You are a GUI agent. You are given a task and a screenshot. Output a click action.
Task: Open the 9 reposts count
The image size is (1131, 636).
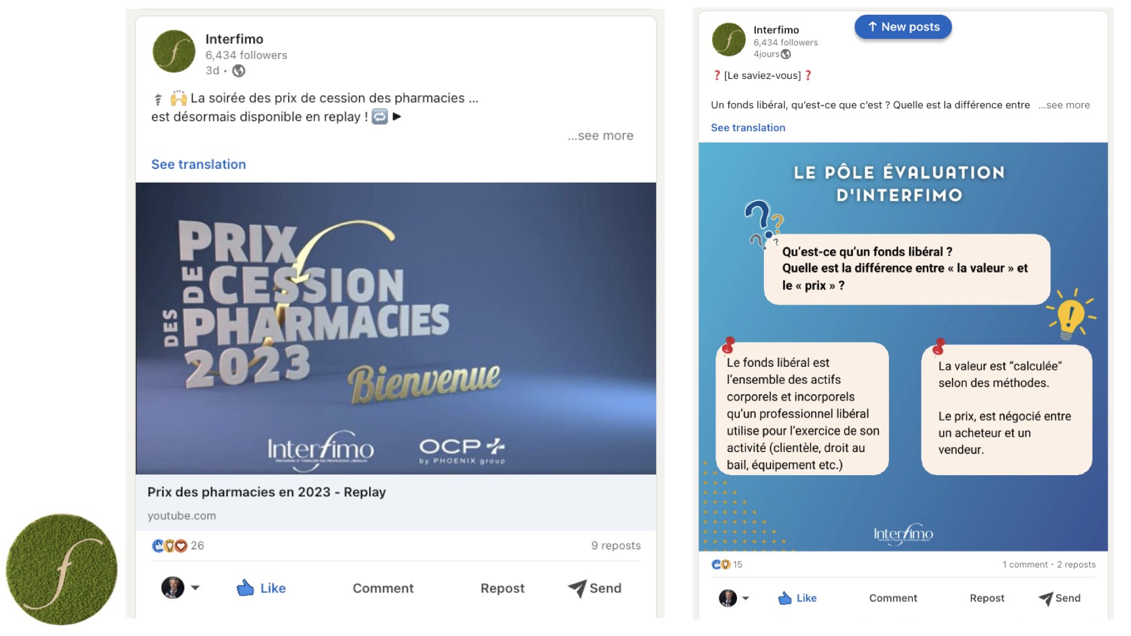pyautogui.click(x=616, y=546)
